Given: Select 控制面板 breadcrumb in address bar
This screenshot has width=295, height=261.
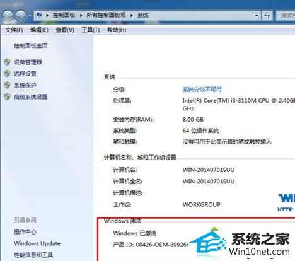Looking at the screenshot, I should [64, 15].
